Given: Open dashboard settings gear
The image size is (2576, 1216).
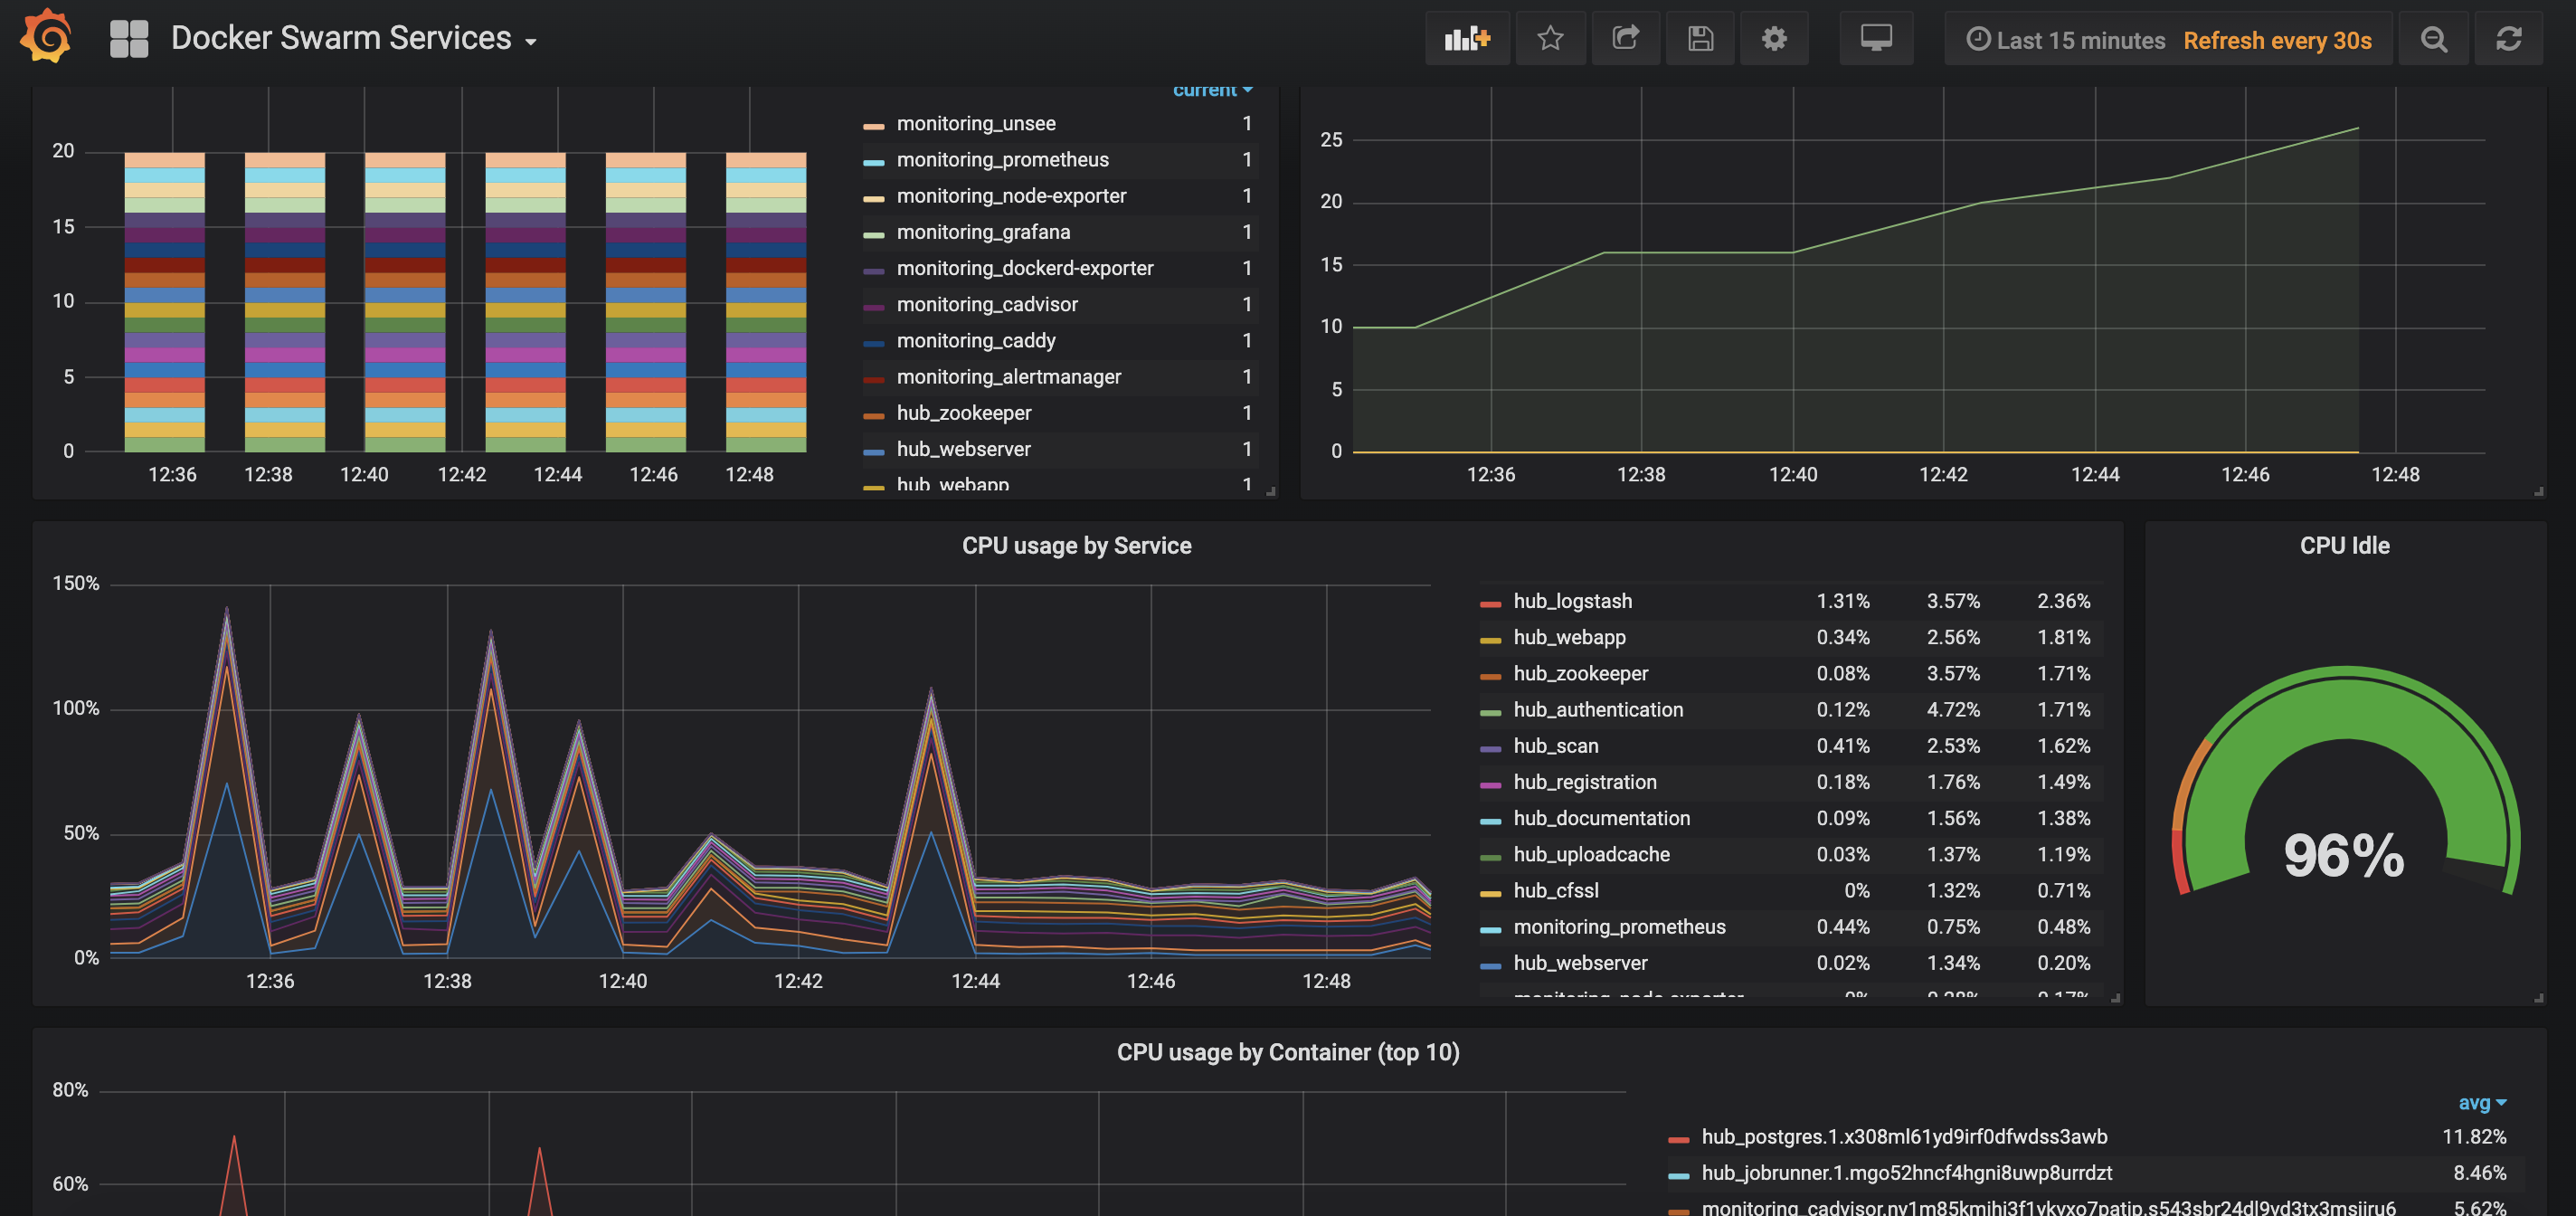Looking at the screenshot, I should (x=1774, y=38).
